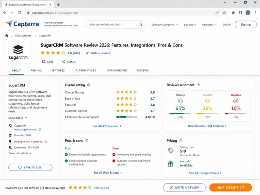260x195 pixels.
Task: Click the help icon next to Pros & cons
Action: [x=87, y=141]
